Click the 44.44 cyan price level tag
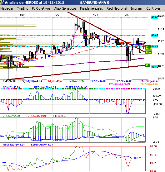This screenshot has width=165, height=172. 155,46
